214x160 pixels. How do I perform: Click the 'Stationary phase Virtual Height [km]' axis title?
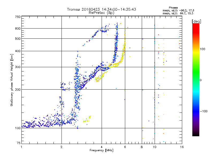12,80
